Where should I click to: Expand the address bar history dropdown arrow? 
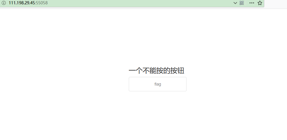coord(235,3)
